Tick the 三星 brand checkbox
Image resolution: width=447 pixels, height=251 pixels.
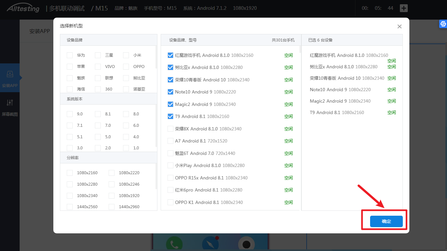[x=98, y=55]
